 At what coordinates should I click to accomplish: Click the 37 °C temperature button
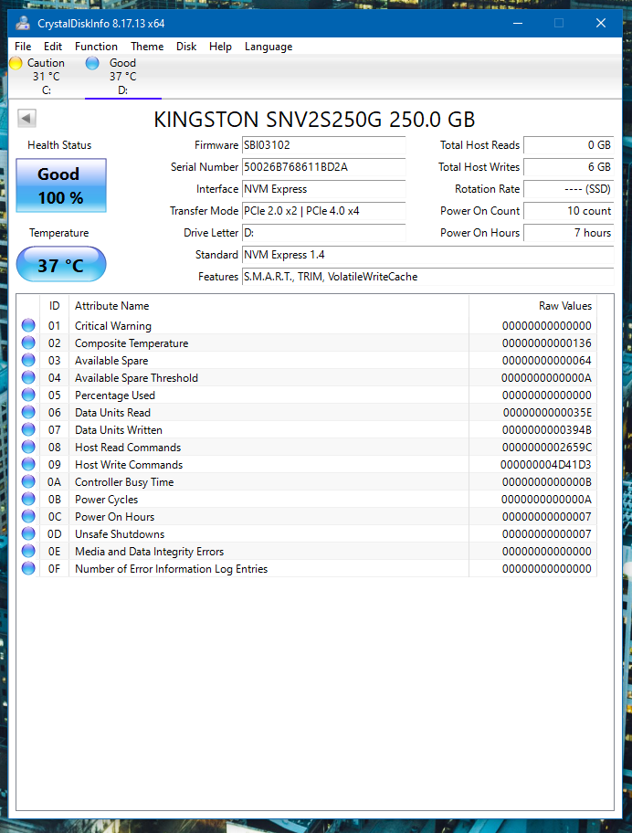coord(61,265)
